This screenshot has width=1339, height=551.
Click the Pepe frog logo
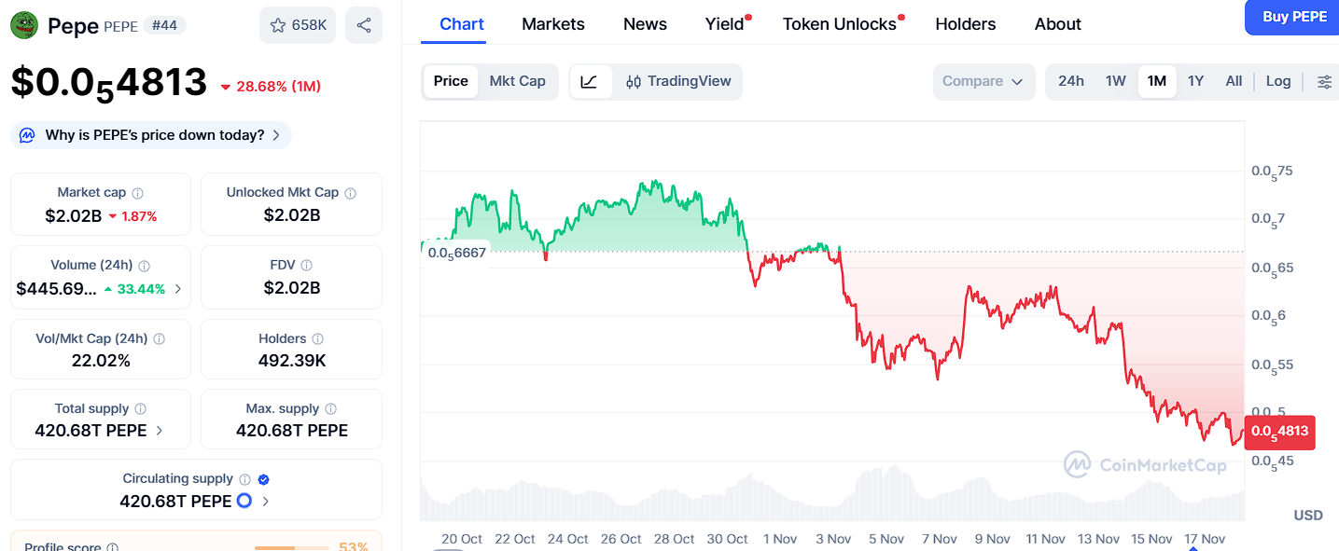(x=24, y=25)
